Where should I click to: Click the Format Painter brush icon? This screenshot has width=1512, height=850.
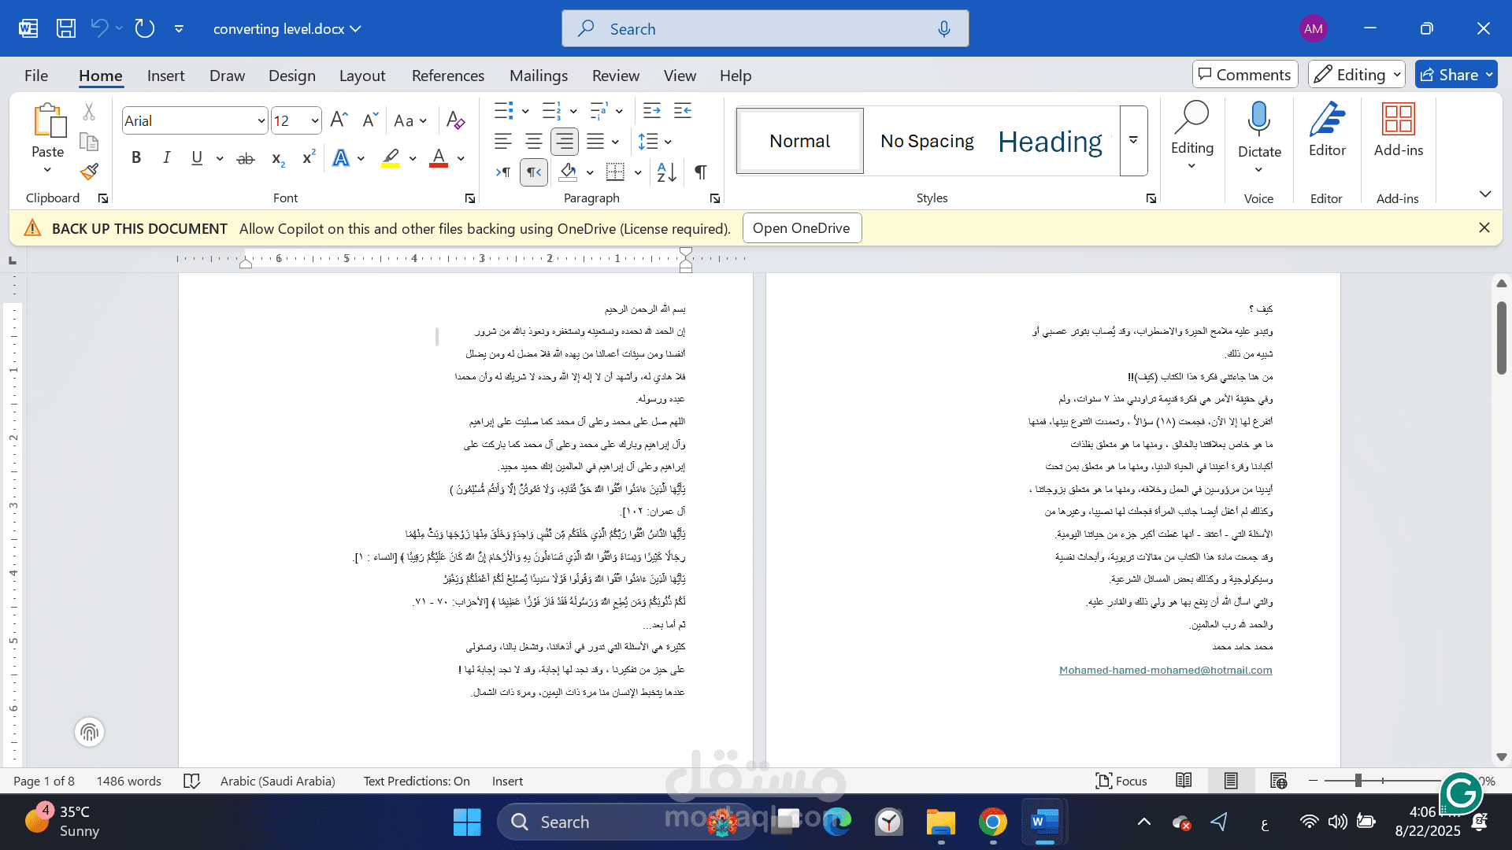[x=89, y=172]
